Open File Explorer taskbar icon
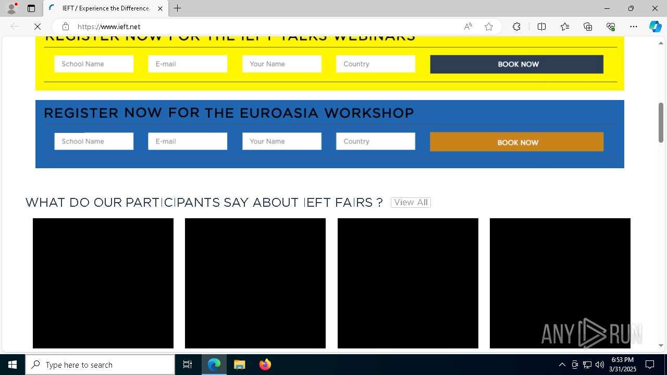 point(239,365)
